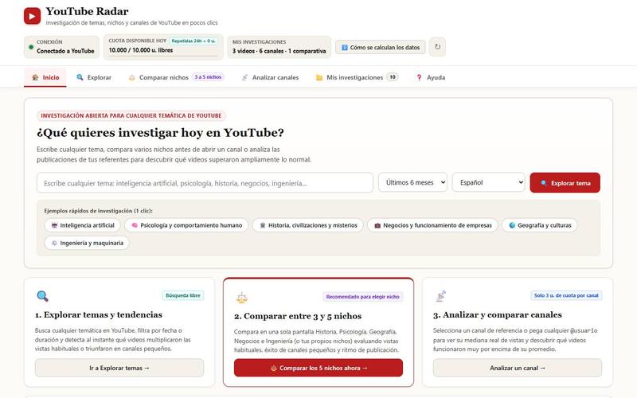Click Ir a Explorar temas button
Screen dimensions: 637x398
pos(119,368)
